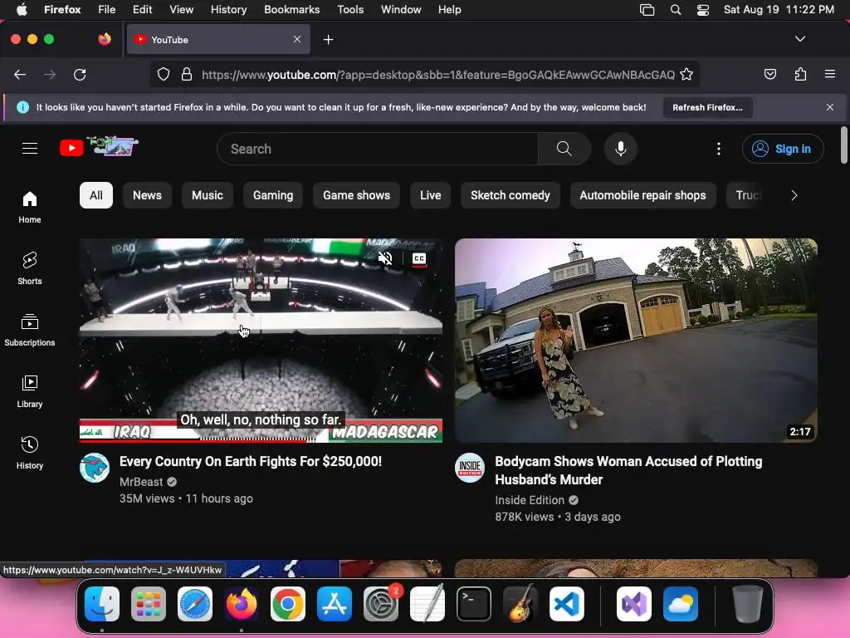Open the Apple menu
The image size is (850, 638).
(x=22, y=9)
